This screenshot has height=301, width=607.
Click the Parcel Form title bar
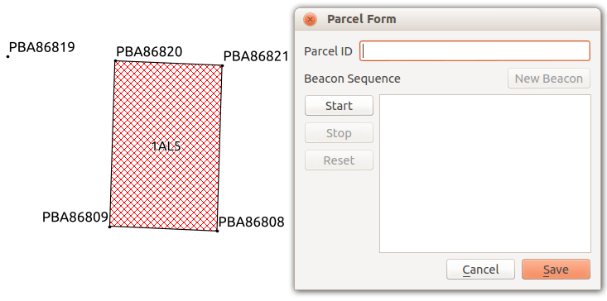tap(447, 19)
